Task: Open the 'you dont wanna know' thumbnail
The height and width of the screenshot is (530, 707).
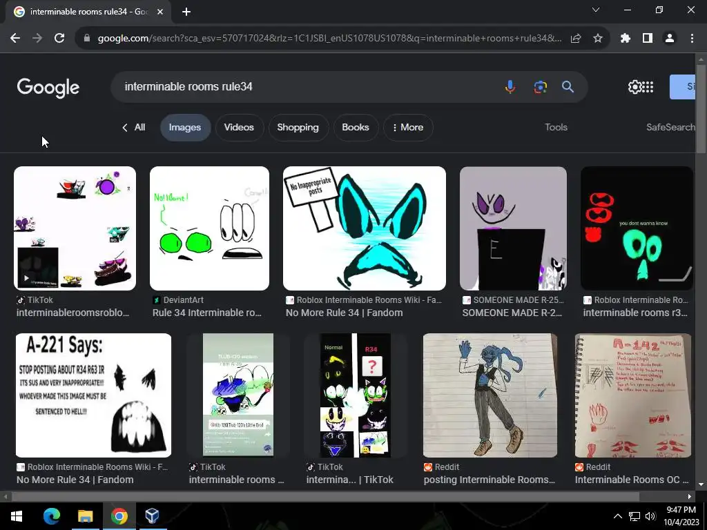Action: (637, 228)
